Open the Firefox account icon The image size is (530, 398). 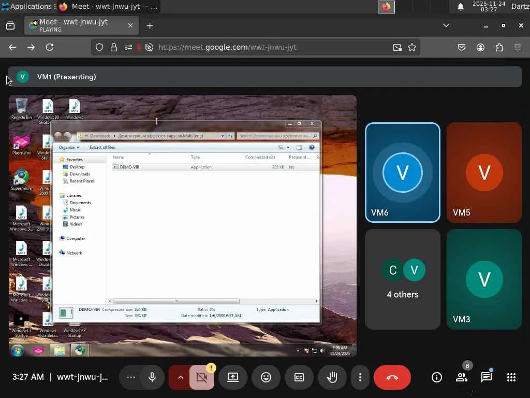click(x=480, y=47)
